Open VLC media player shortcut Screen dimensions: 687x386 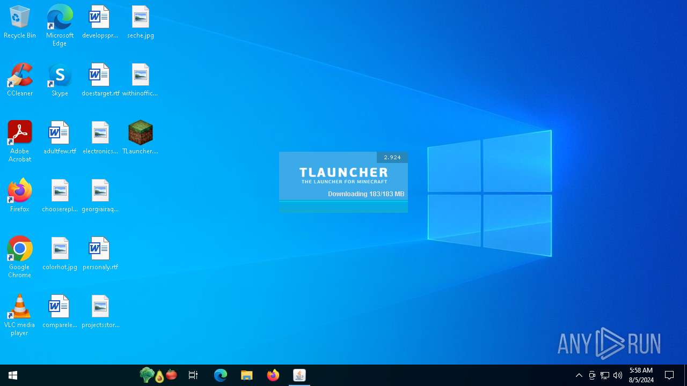click(x=20, y=315)
